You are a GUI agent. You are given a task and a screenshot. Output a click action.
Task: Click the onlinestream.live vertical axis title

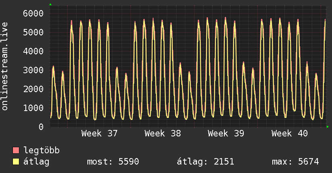click(4, 66)
